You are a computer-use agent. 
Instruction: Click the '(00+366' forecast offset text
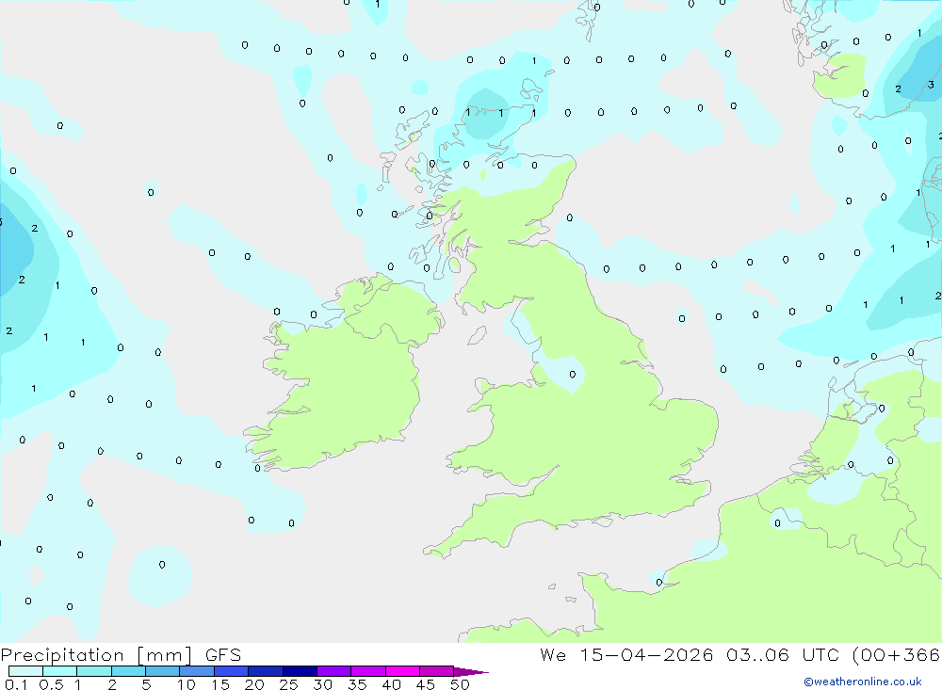897,655
